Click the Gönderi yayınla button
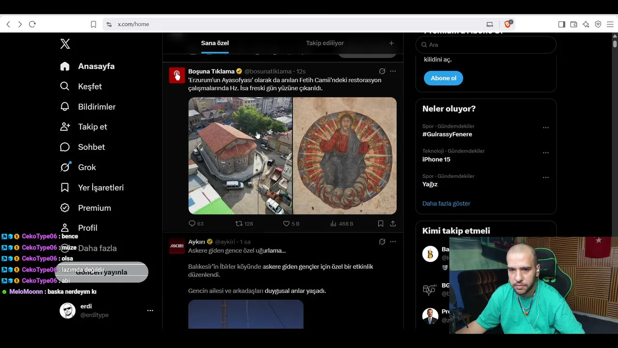This screenshot has height=348, width=618. pos(101,272)
